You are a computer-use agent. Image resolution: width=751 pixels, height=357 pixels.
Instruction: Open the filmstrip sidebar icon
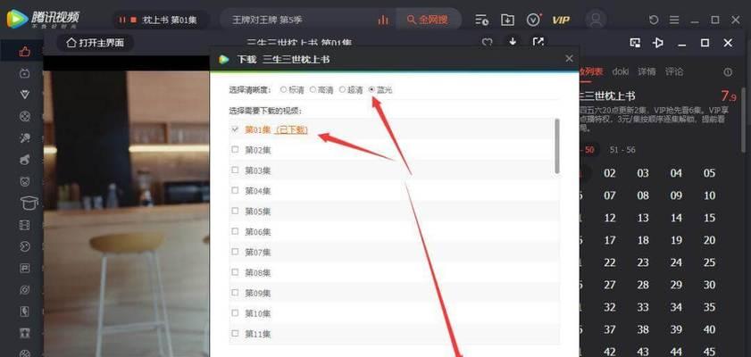coord(25,225)
